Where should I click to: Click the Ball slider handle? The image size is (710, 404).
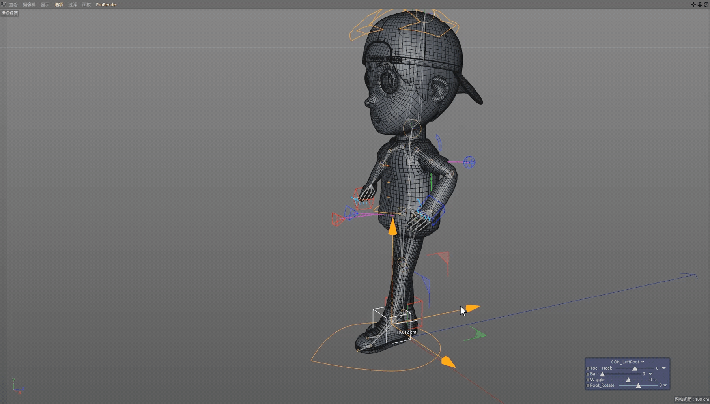(602, 374)
